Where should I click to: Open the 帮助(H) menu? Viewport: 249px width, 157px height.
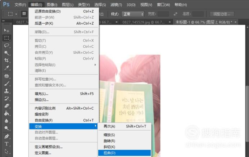point(181,5)
